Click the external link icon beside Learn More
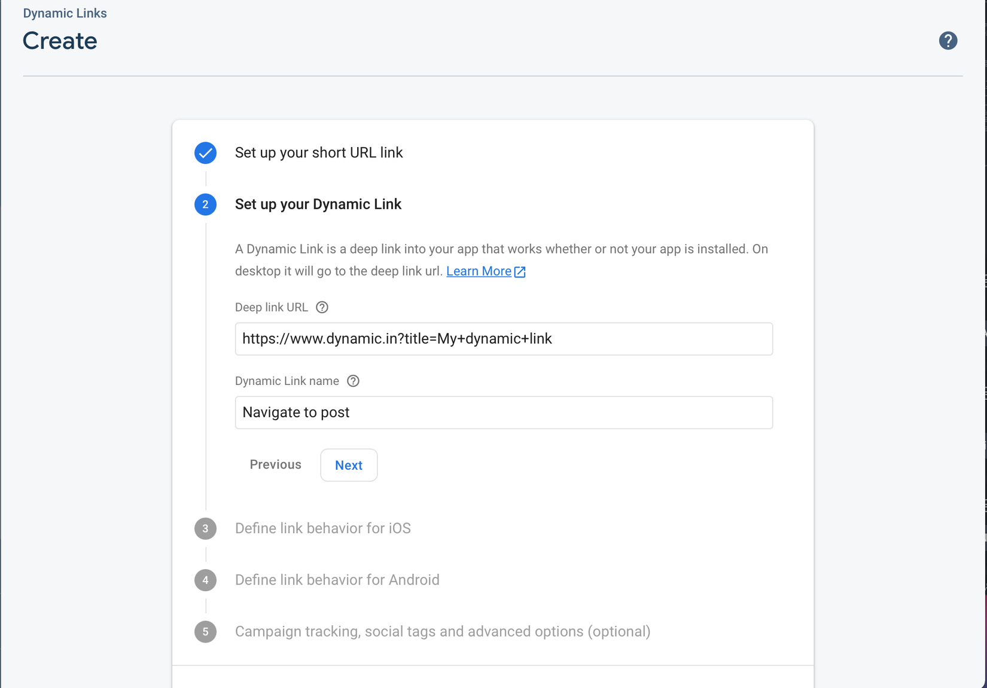The width and height of the screenshot is (987, 688). point(520,272)
